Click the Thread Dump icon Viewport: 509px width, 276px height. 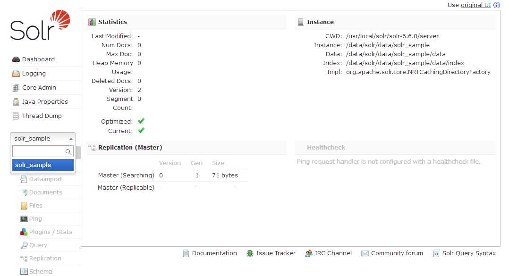[x=16, y=116]
